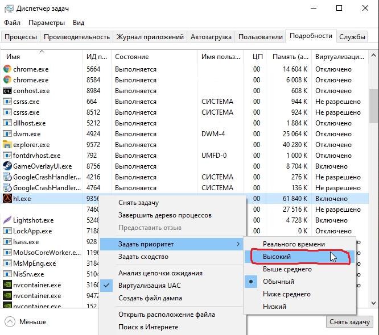The width and height of the screenshot is (379, 335).
Task: Click GoogleCrashHandler icon with PID 4764
Action: point(7,187)
